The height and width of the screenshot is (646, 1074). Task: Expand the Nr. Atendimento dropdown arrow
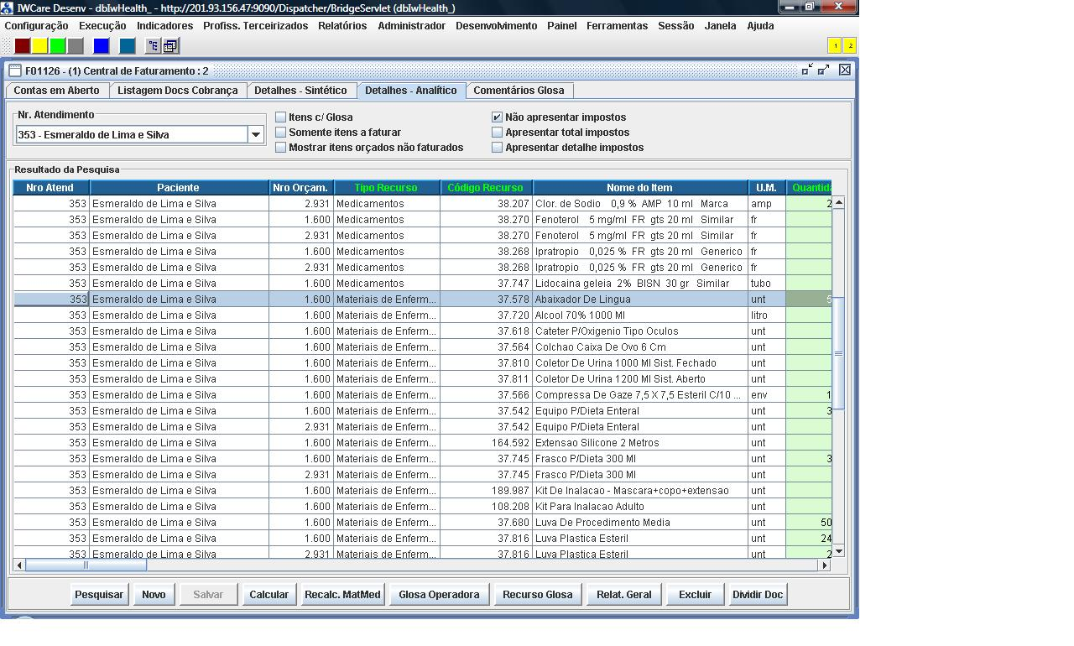click(256, 134)
